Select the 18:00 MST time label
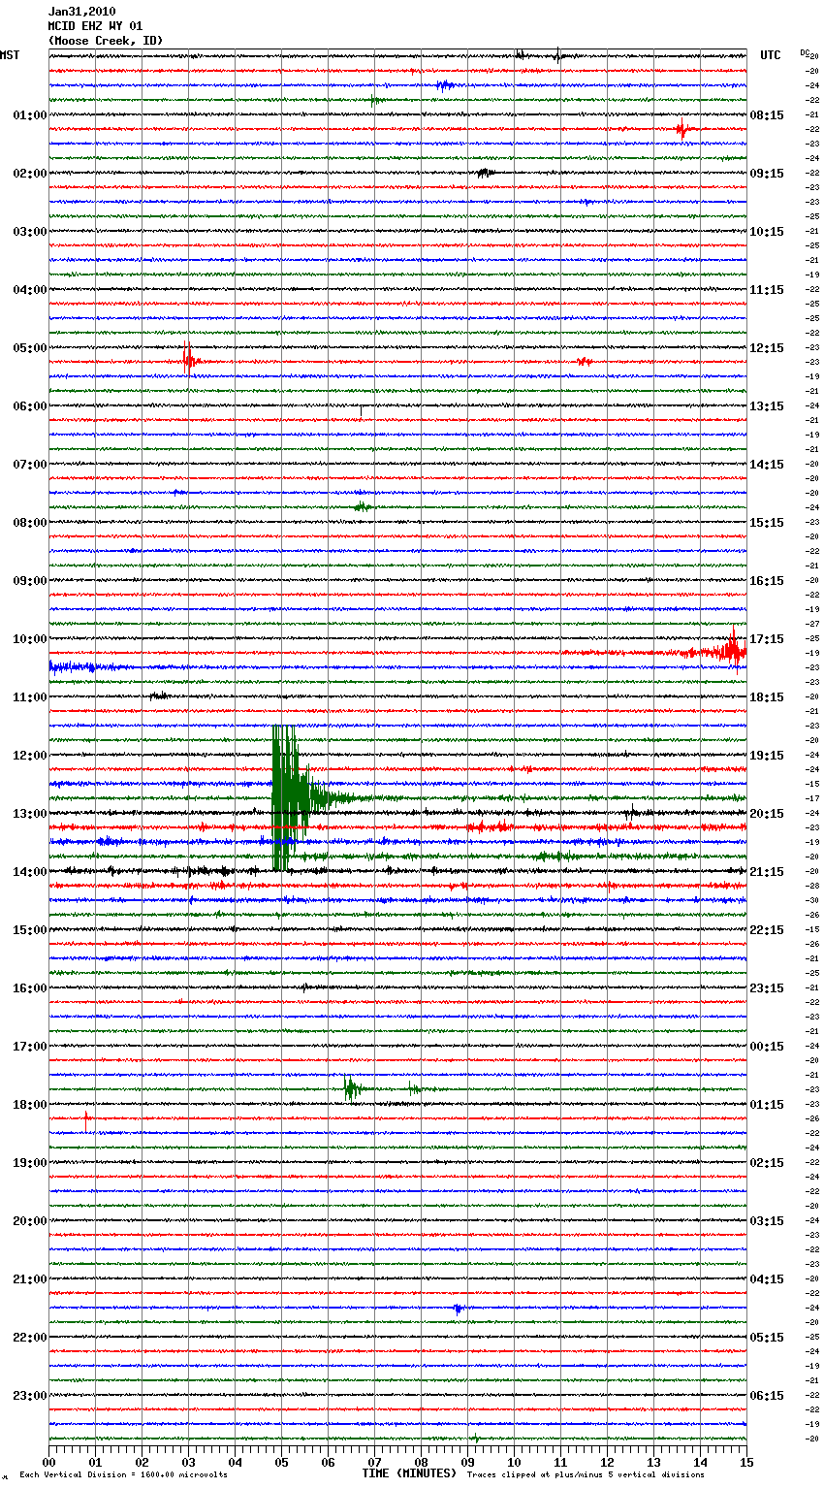The image size is (824, 1488). (x=30, y=1105)
